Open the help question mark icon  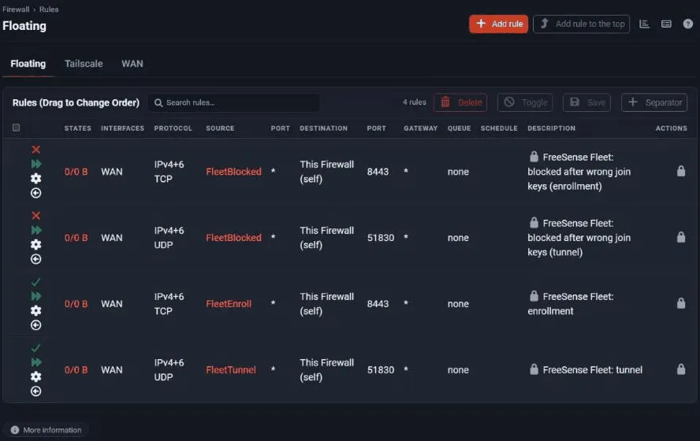[688, 24]
